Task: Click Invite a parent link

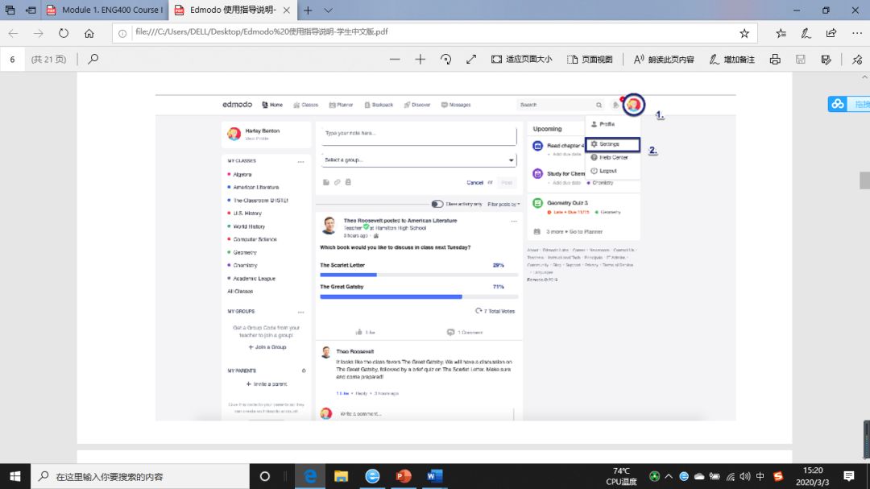Action: coord(267,384)
